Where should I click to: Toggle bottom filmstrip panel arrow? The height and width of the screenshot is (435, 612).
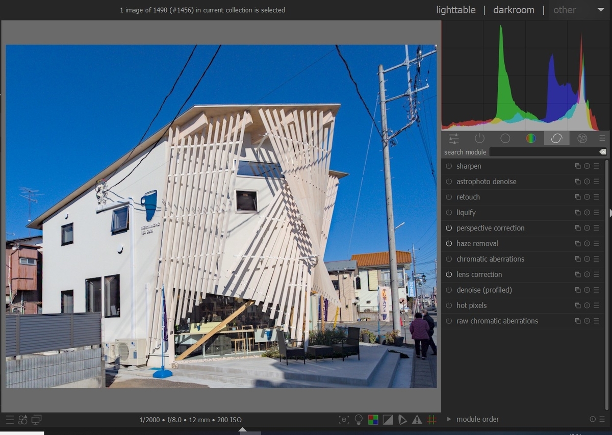pyautogui.click(x=243, y=429)
